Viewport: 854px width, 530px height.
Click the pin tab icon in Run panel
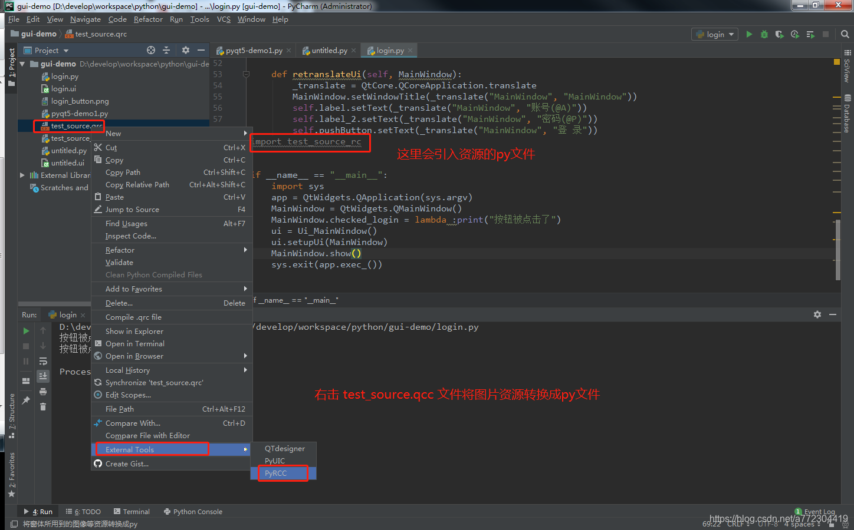coord(26,400)
